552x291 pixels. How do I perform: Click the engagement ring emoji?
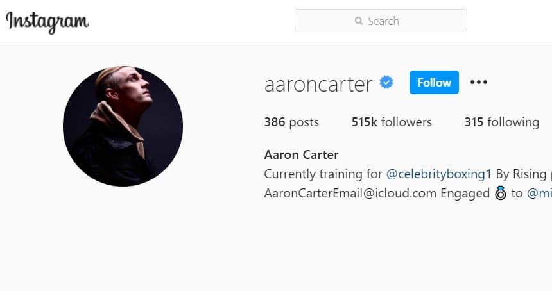pyautogui.click(x=500, y=193)
